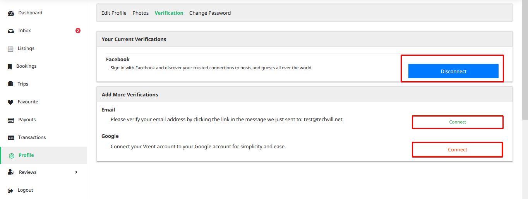Click the Trips suitcase icon
The height and width of the screenshot is (199, 528).
point(10,84)
